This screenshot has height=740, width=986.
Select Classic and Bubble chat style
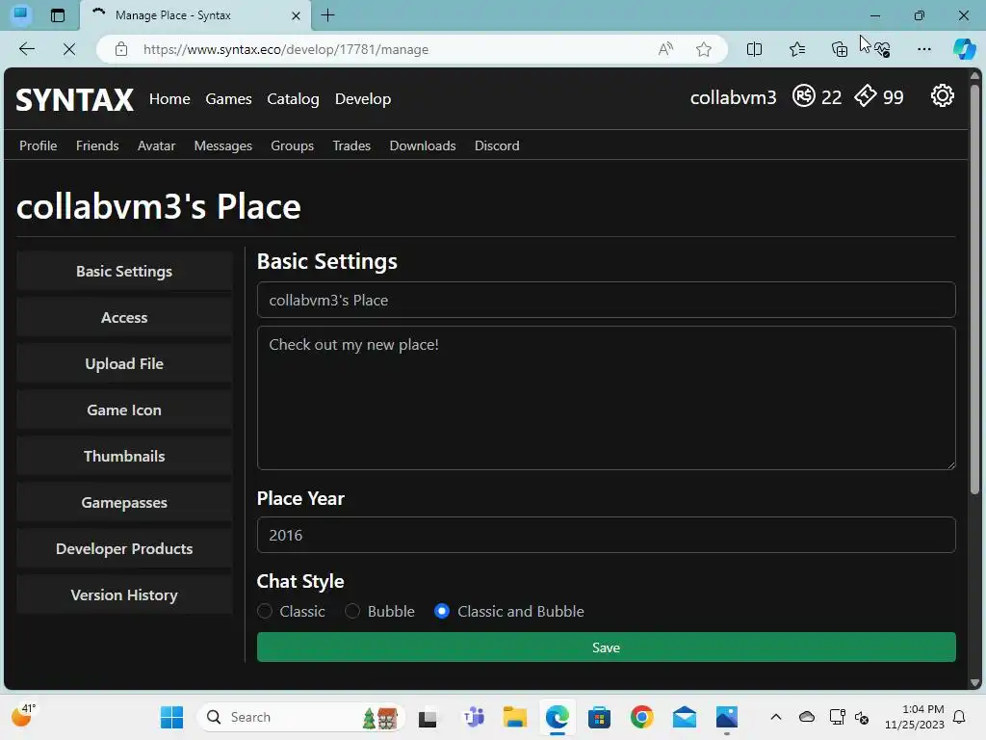(442, 611)
